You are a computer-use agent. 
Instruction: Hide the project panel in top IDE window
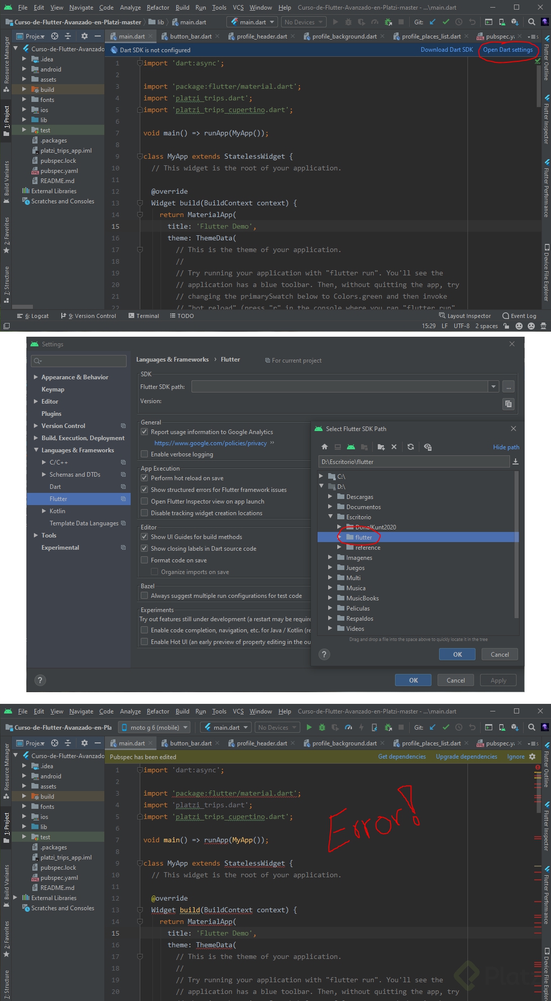[x=98, y=36]
